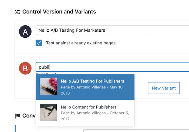Click the shuffle icon beside Control Version heading
This screenshot has height=132, width=189.
[18, 12]
